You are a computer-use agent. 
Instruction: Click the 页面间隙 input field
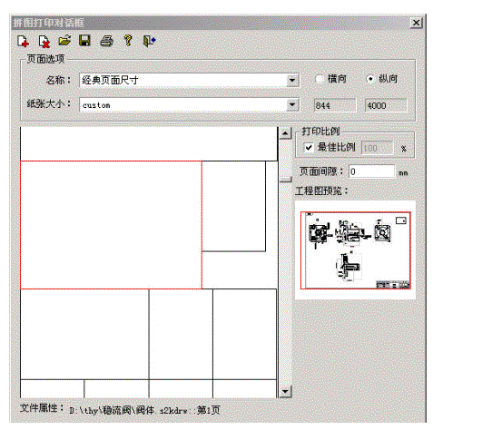click(371, 171)
